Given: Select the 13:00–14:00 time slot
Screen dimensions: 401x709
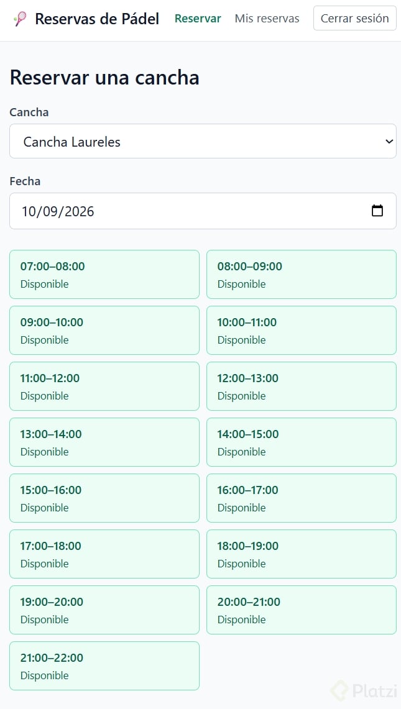Looking at the screenshot, I should tap(104, 442).
